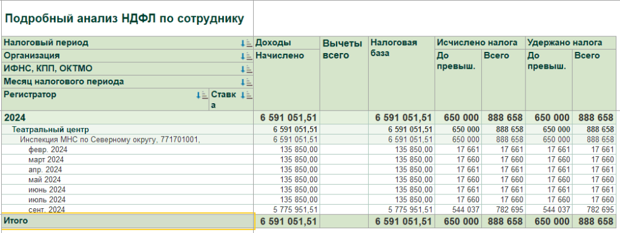Select the report title Подробный анализ НДФЛ по сотруднику
620x233 pixels.
[x=125, y=18]
